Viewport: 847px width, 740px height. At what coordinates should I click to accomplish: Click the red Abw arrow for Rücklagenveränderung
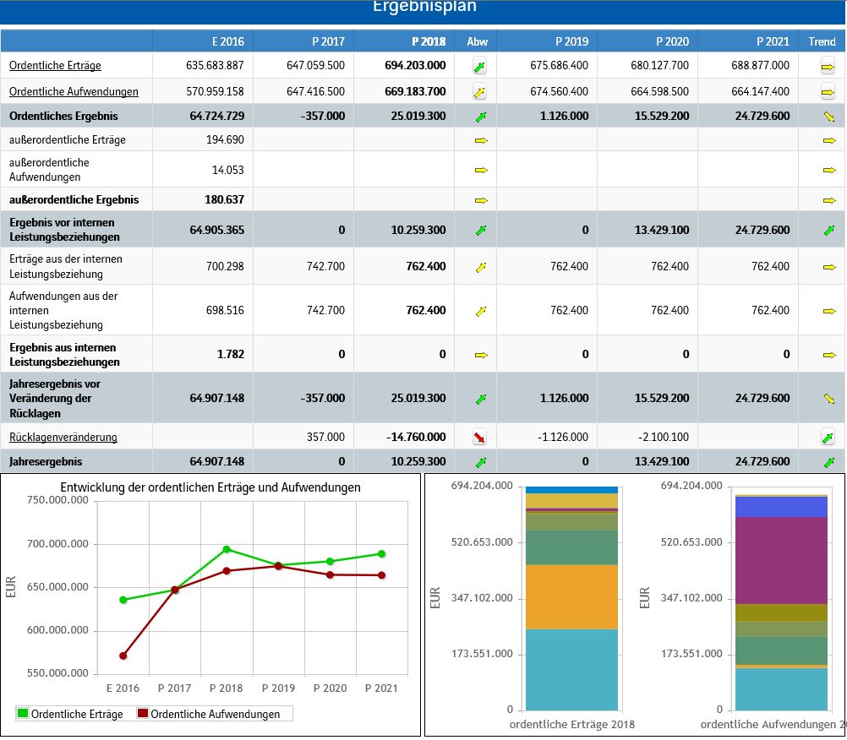click(x=479, y=438)
